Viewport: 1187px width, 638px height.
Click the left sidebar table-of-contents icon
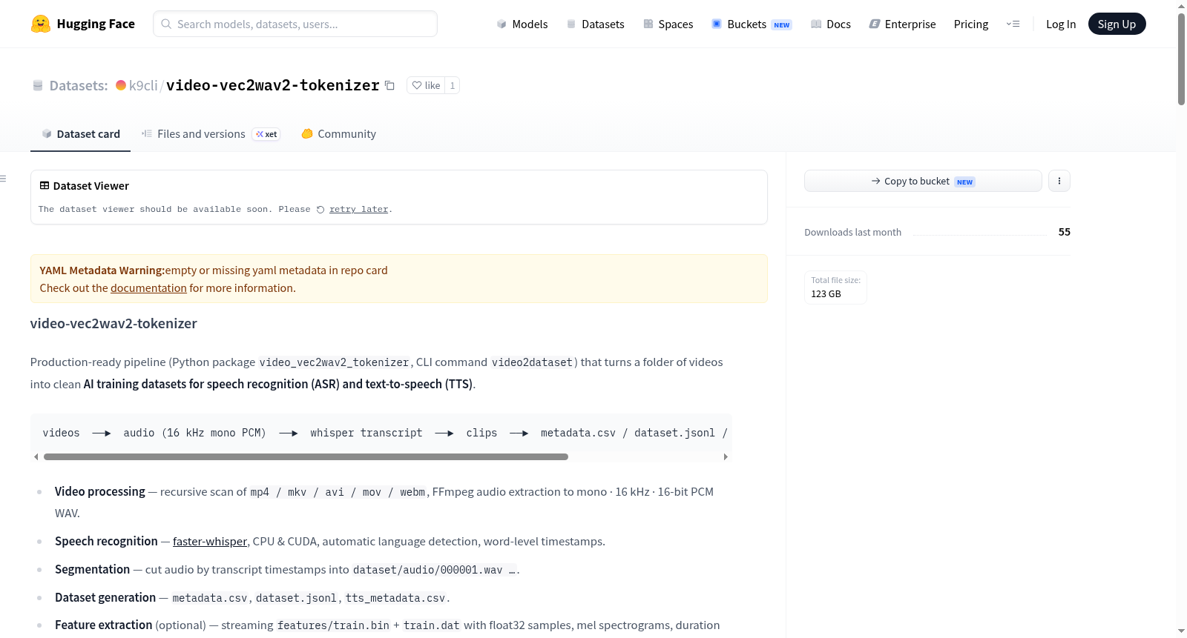(4, 179)
